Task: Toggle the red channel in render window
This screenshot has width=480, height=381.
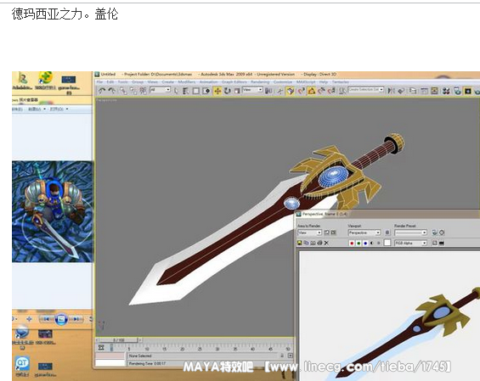Action: coord(352,243)
